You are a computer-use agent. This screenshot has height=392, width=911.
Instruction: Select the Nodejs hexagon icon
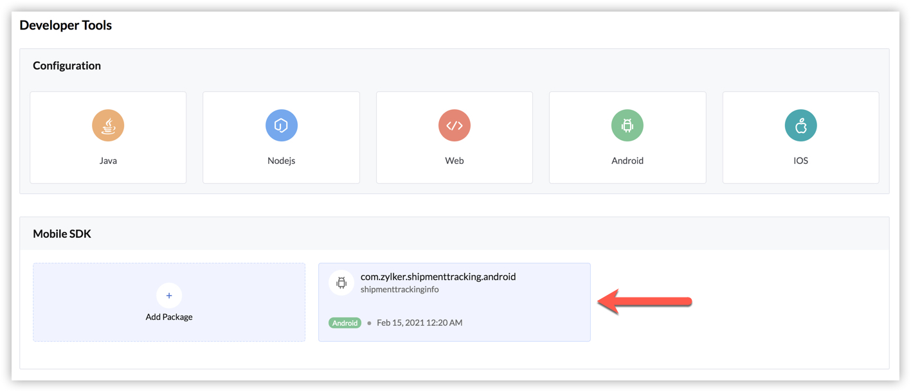[x=281, y=125]
